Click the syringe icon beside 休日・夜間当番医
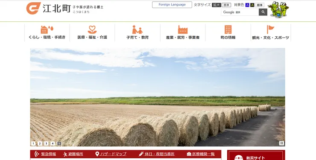Viewport: 316px width, 160px height. [141, 154]
